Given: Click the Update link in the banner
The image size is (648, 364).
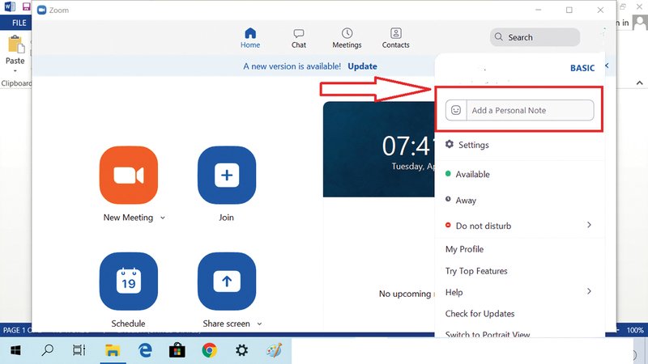Looking at the screenshot, I should point(362,66).
